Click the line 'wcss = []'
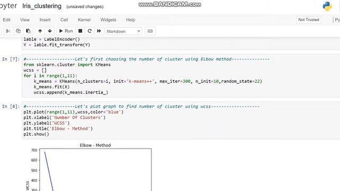 pyautogui.click(x=35, y=71)
